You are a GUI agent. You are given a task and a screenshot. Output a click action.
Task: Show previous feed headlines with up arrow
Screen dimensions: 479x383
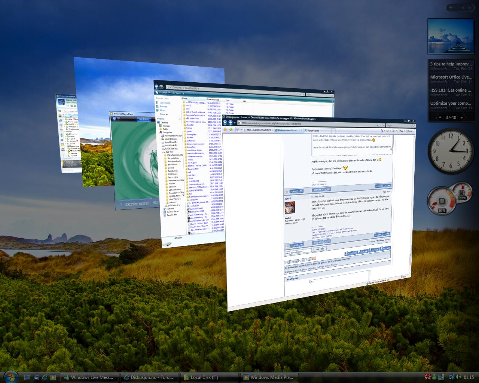(440, 117)
